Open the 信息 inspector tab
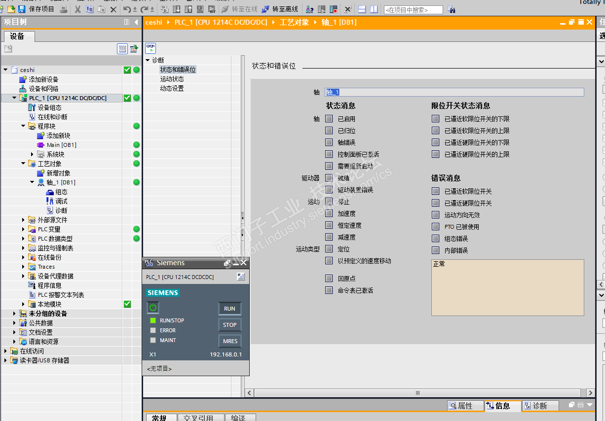Screen dimensions: 605x421 pyautogui.click(x=503, y=406)
